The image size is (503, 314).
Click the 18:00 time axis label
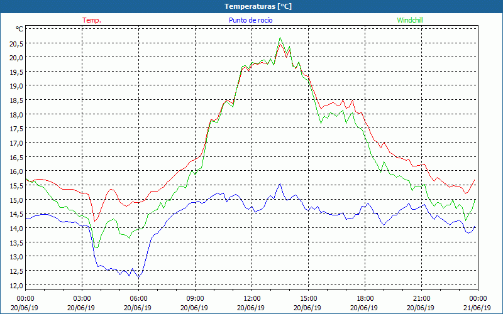click(x=365, y=298)
